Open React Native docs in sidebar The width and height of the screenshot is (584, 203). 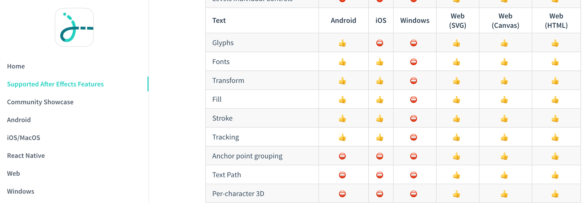pos(26,156)
